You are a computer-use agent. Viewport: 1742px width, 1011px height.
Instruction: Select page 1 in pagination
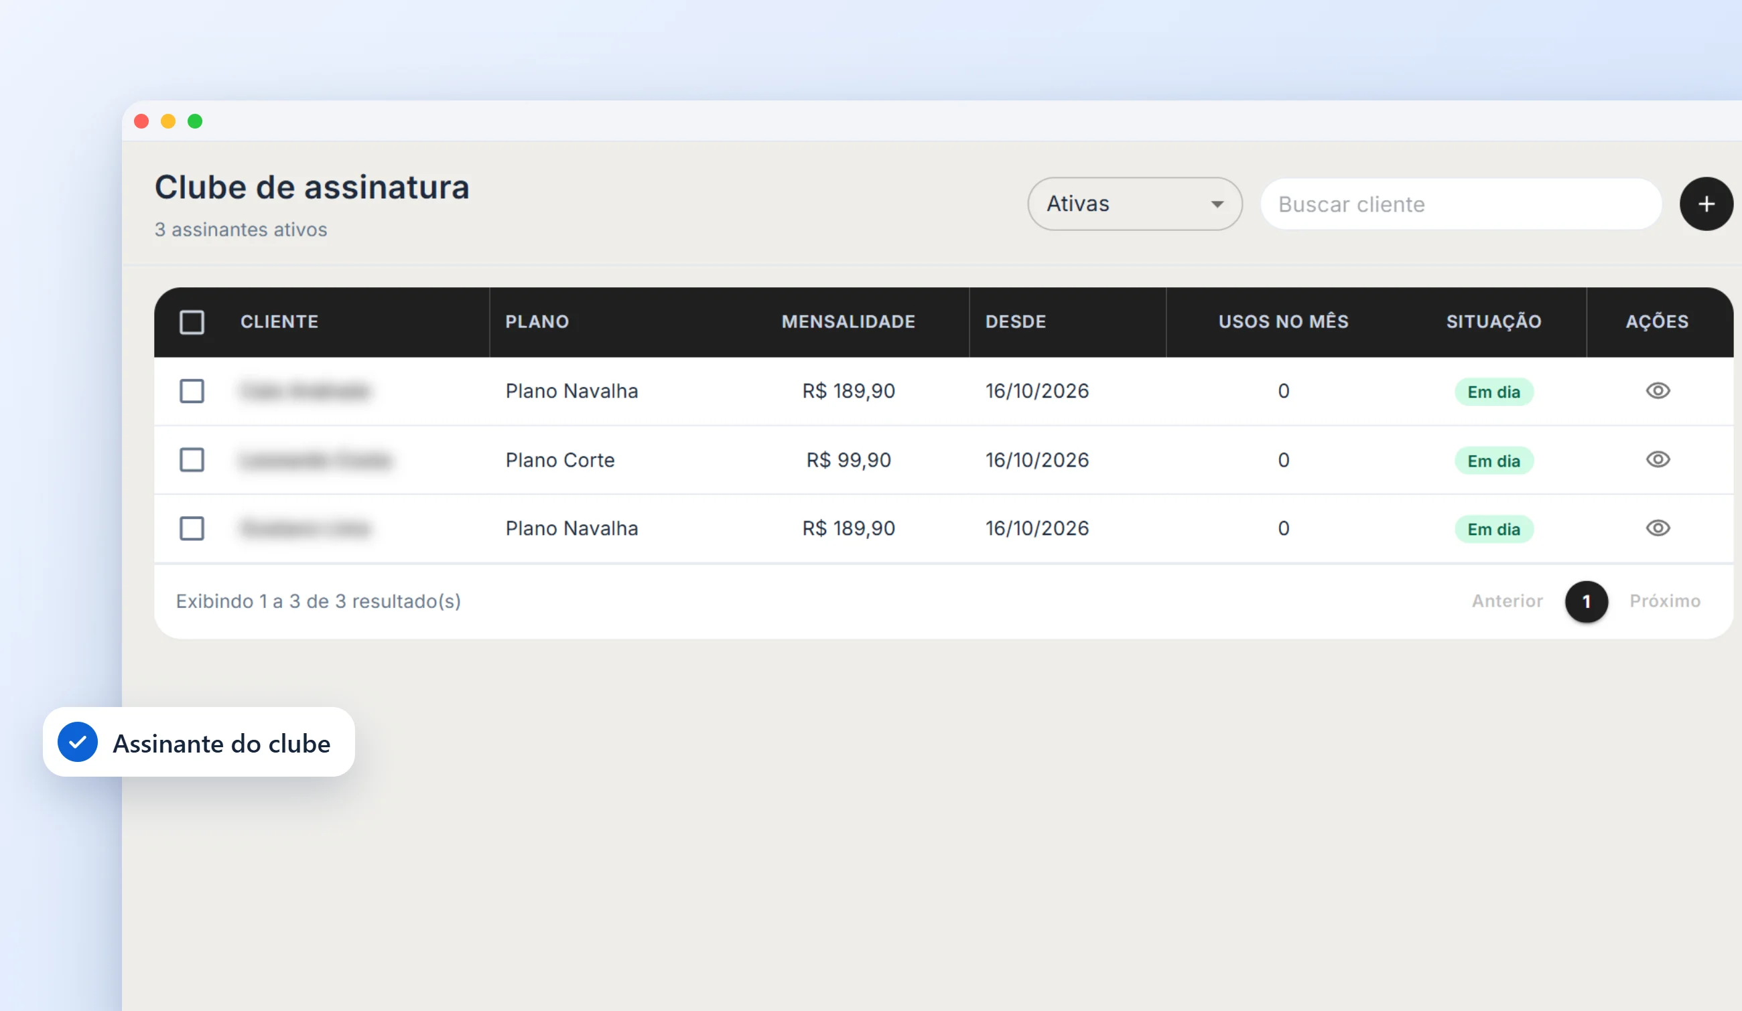click(x=1587, y=601)
